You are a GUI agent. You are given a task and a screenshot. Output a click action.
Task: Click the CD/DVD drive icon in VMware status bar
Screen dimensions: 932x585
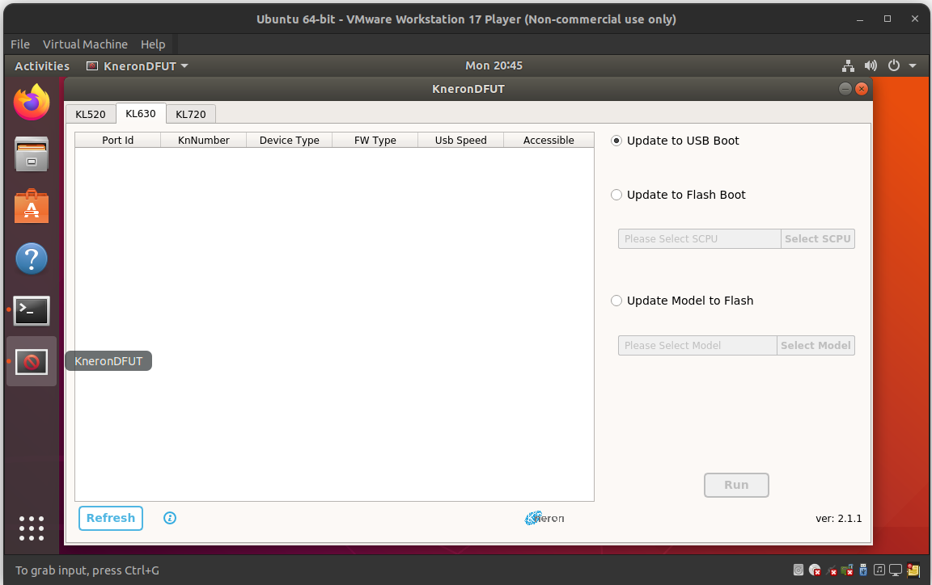click(815, 570)
